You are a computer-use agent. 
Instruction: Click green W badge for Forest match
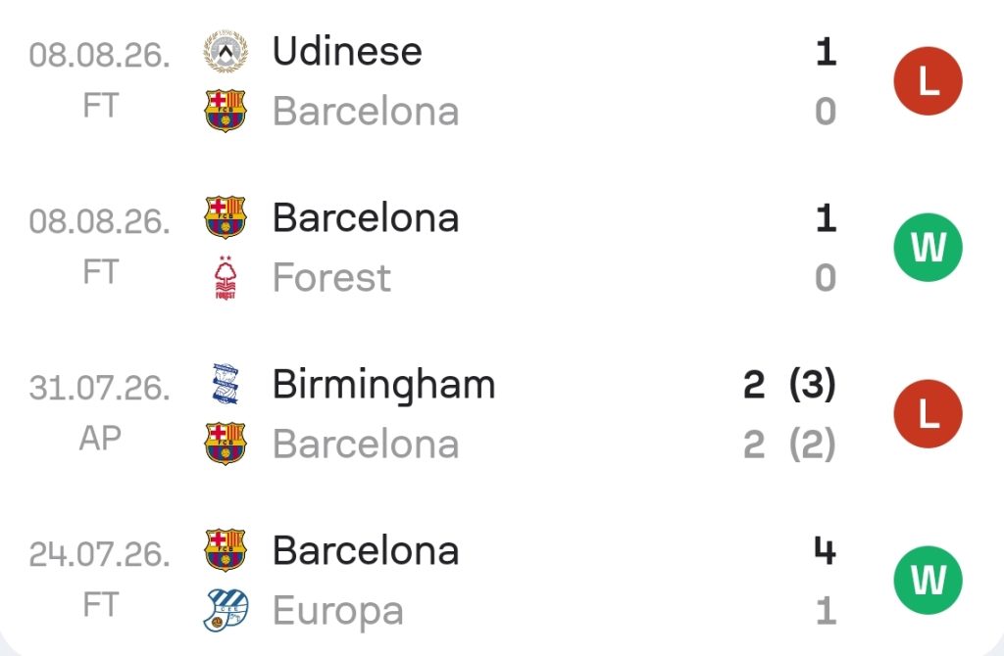928,248
